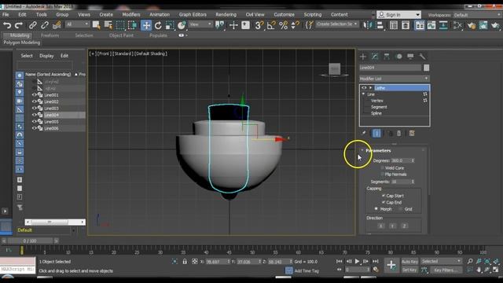
Task: Open the key mode Selected dropdown
Action: [441, 261]
